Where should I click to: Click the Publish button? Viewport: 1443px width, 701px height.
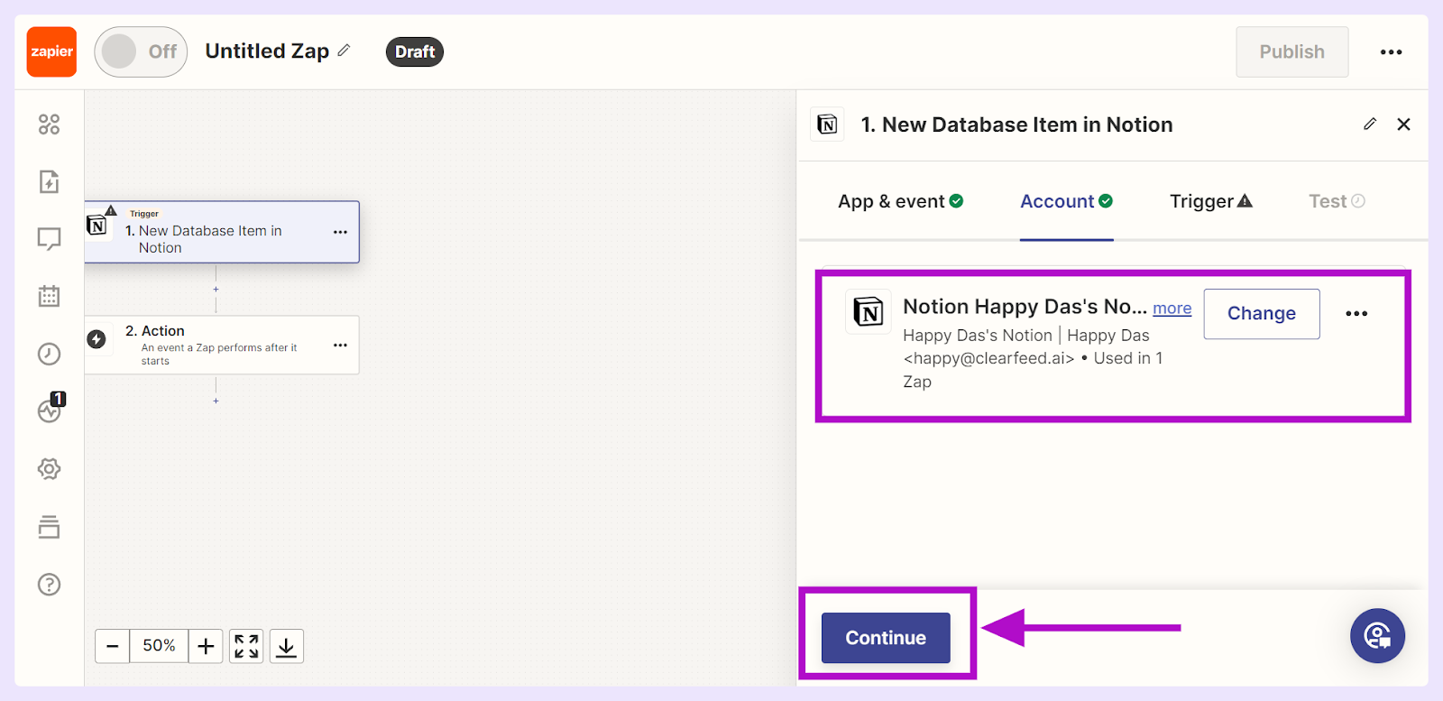coord(1291,51)
